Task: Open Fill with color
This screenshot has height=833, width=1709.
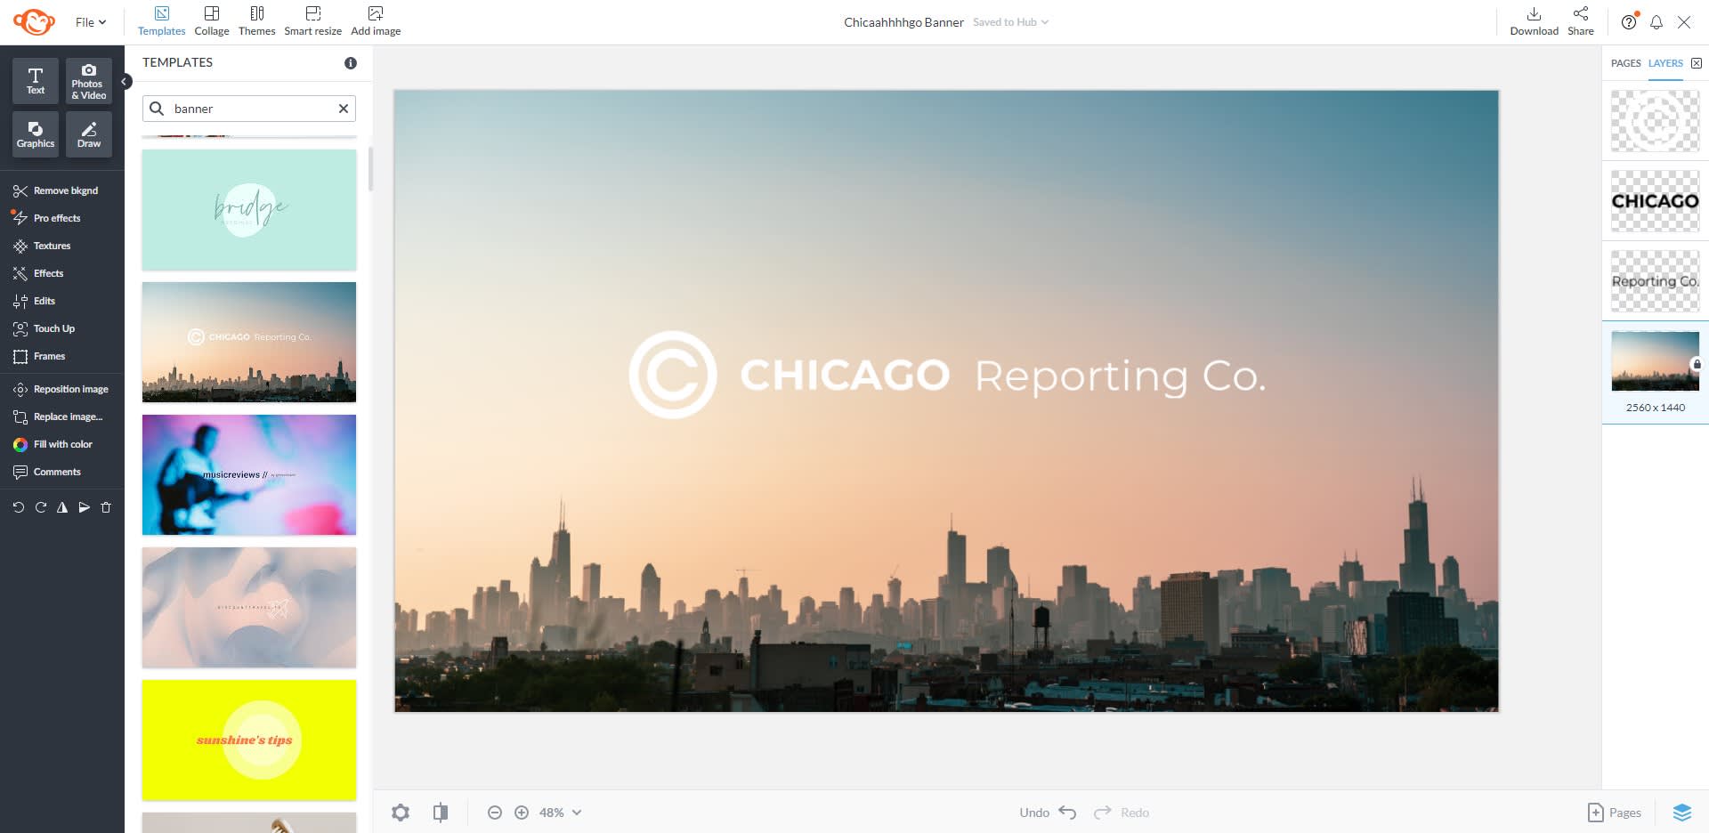Action: [x=53, y=444]
